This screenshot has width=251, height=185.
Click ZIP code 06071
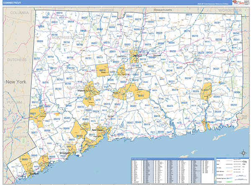point(162,18)
